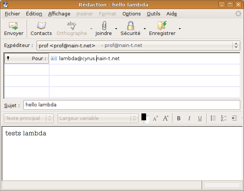
Task: Open the Fichier menu
Action: [12, 14]
